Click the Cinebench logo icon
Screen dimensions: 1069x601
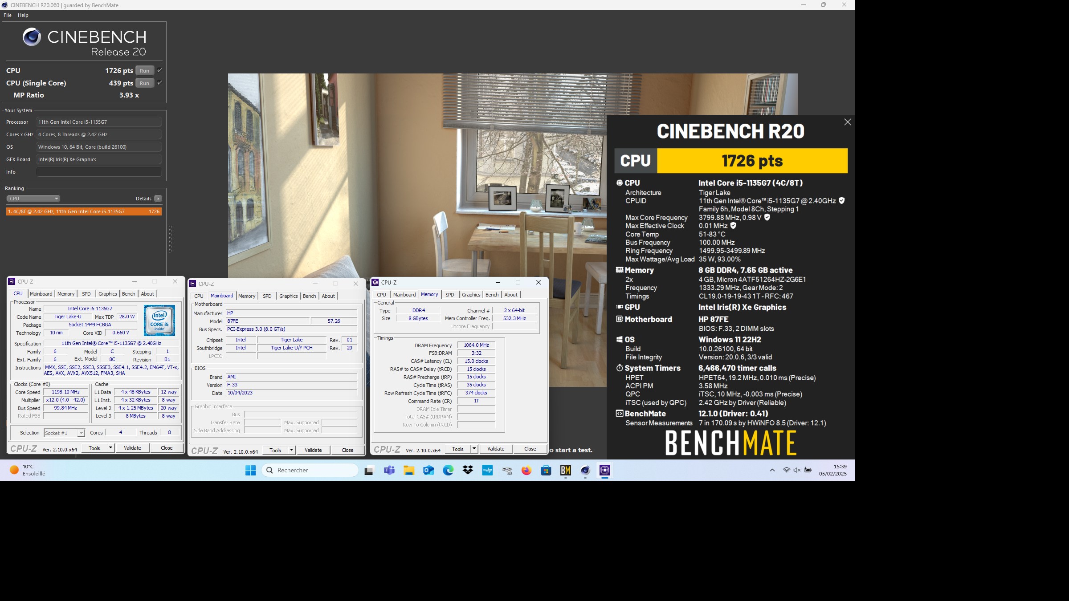32,37
